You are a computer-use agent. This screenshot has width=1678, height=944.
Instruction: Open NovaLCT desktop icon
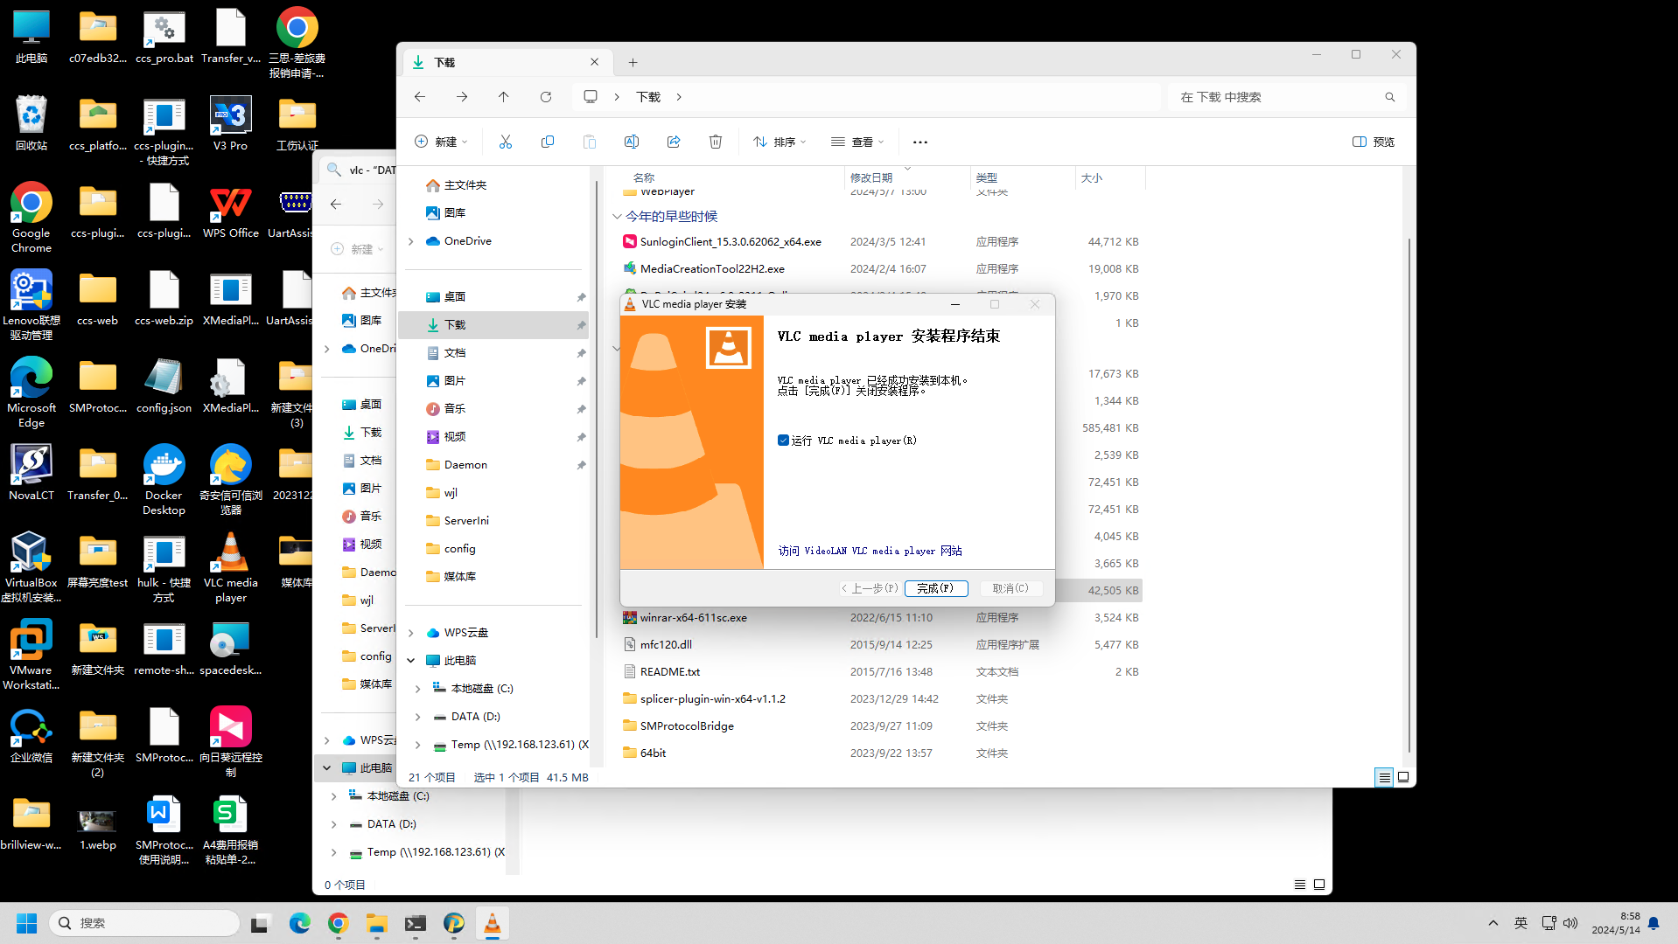pyautogui.click(x=31, y=473)
